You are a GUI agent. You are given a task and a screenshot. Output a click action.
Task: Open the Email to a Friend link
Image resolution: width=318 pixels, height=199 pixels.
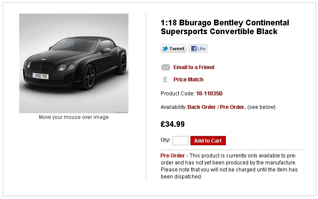pyautogui.click(x=194, y=67)
